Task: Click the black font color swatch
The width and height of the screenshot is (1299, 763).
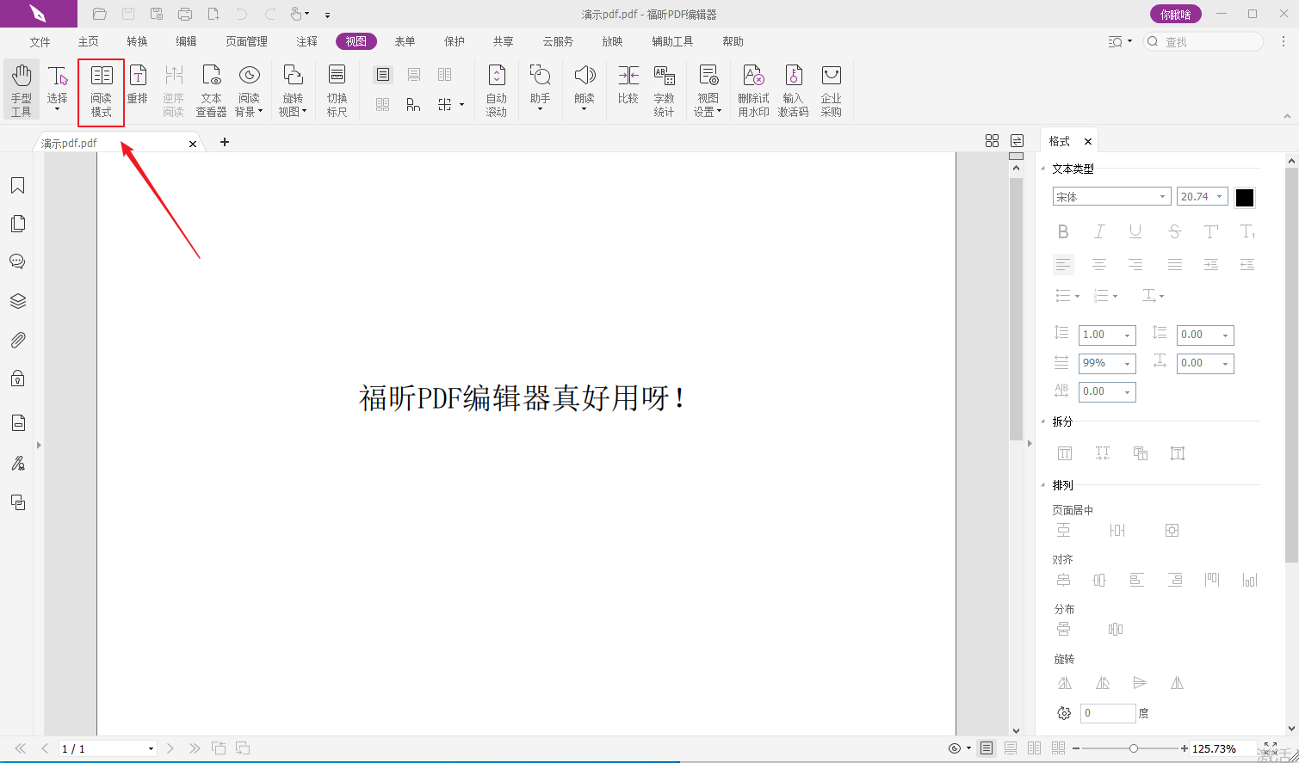Action: [1245, 198]
